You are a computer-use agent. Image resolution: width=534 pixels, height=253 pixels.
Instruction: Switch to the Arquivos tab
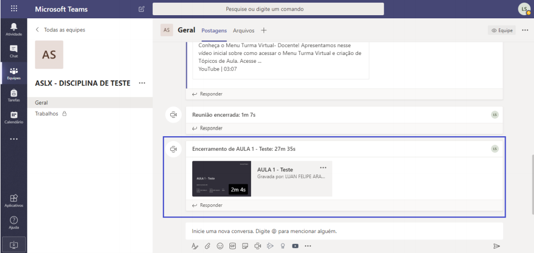(244, 30)
